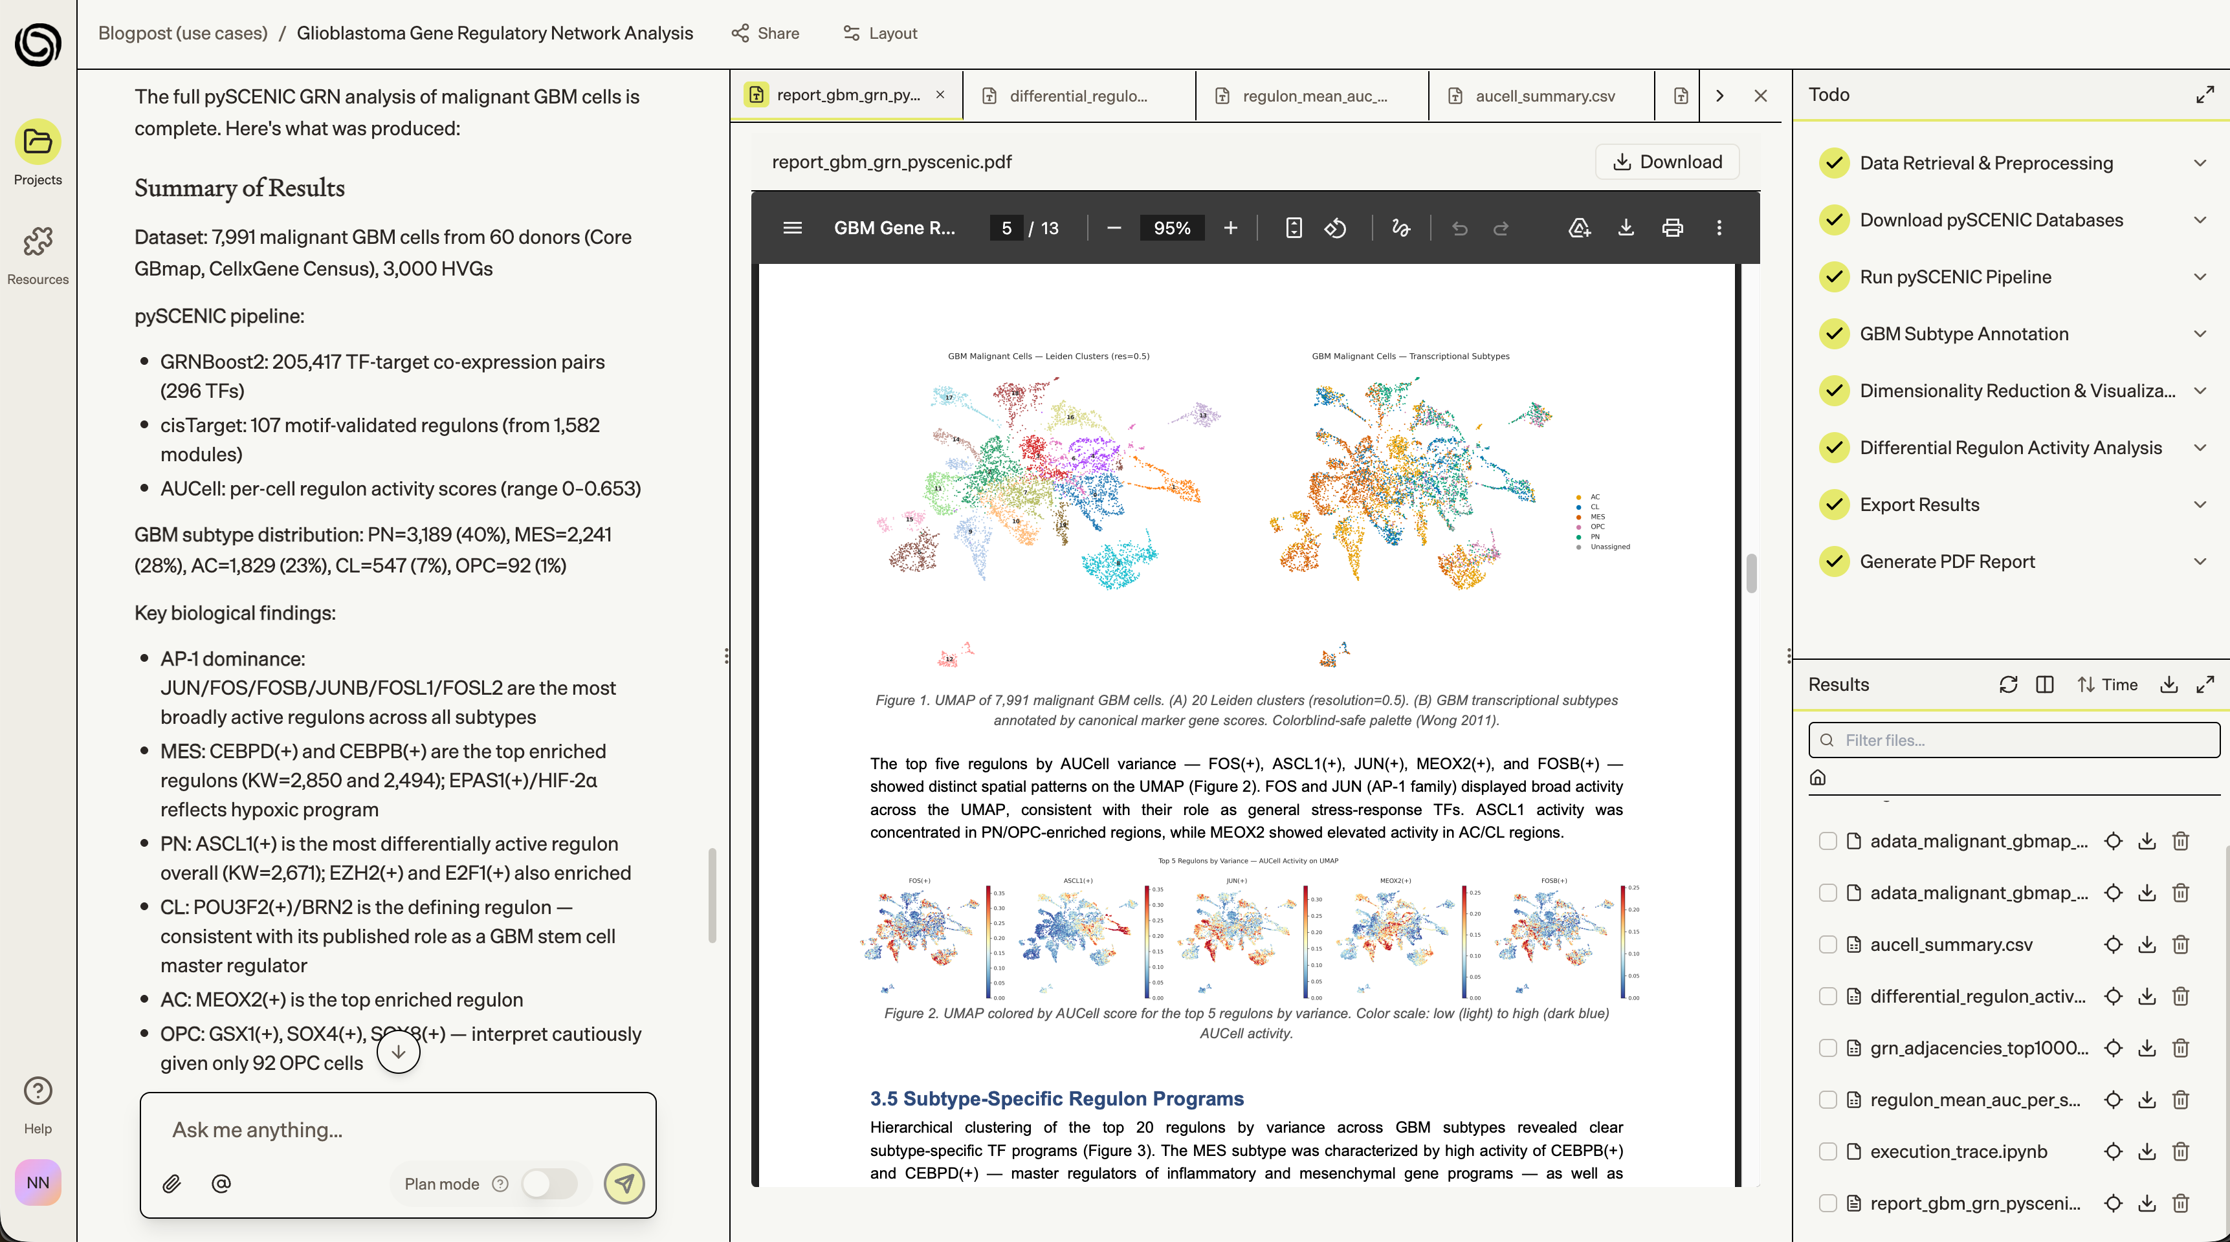This screenshot has width=2230, height=1242.
Task: Check the grn_adjacencies_top1000 checkbox
Action: [1827, 1048]
